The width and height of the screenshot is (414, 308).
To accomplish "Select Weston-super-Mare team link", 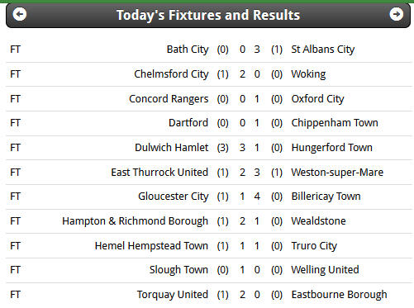I will (337, 173).
